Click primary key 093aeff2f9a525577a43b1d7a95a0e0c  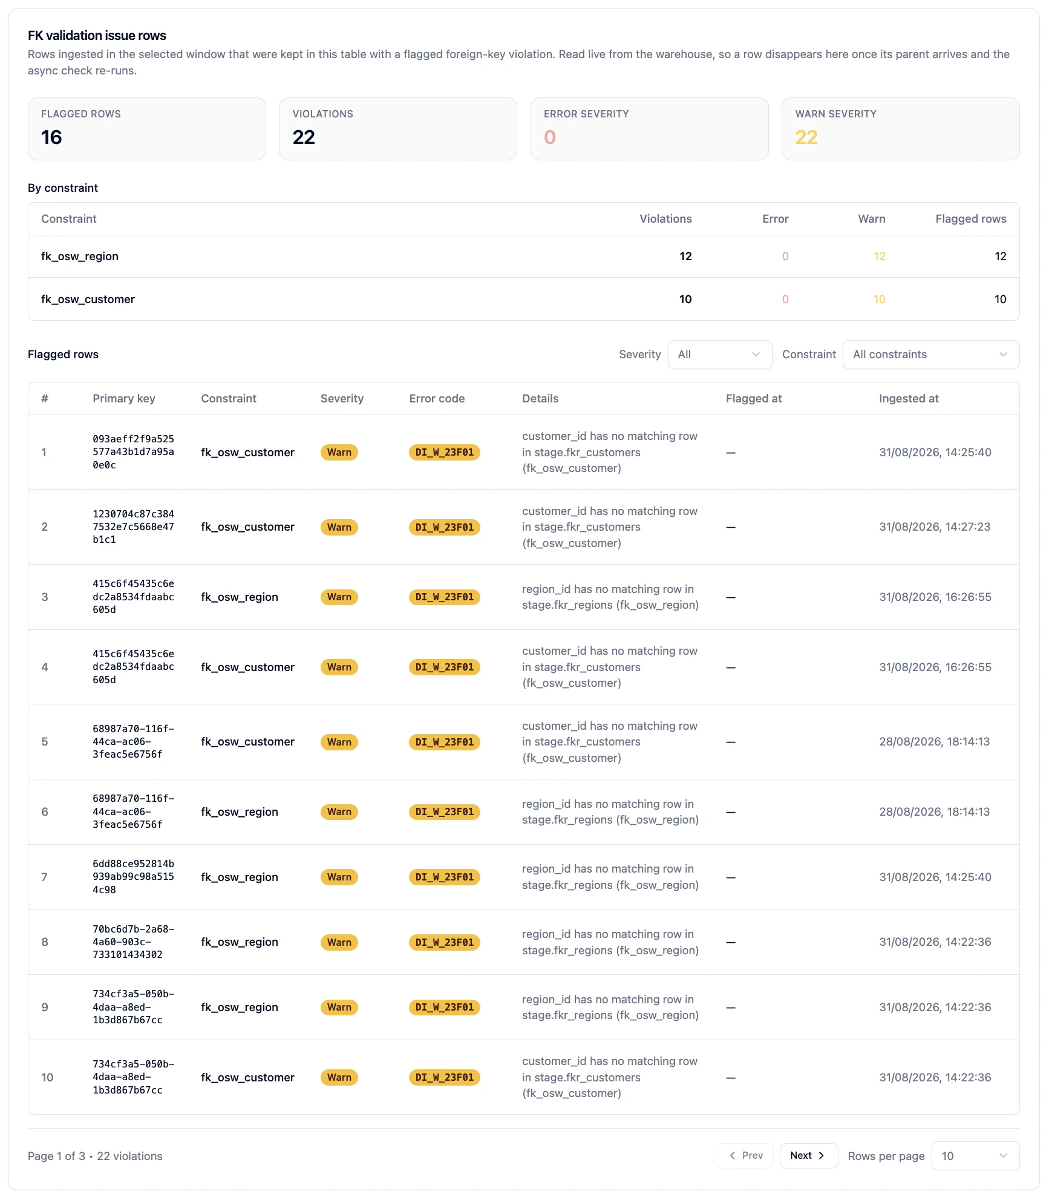[x=133, y=452]
